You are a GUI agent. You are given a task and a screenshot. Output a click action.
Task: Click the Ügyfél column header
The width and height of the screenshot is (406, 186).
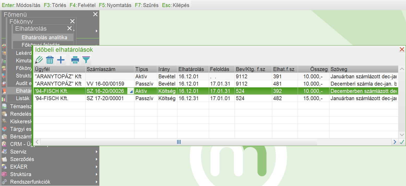(59, 69)
